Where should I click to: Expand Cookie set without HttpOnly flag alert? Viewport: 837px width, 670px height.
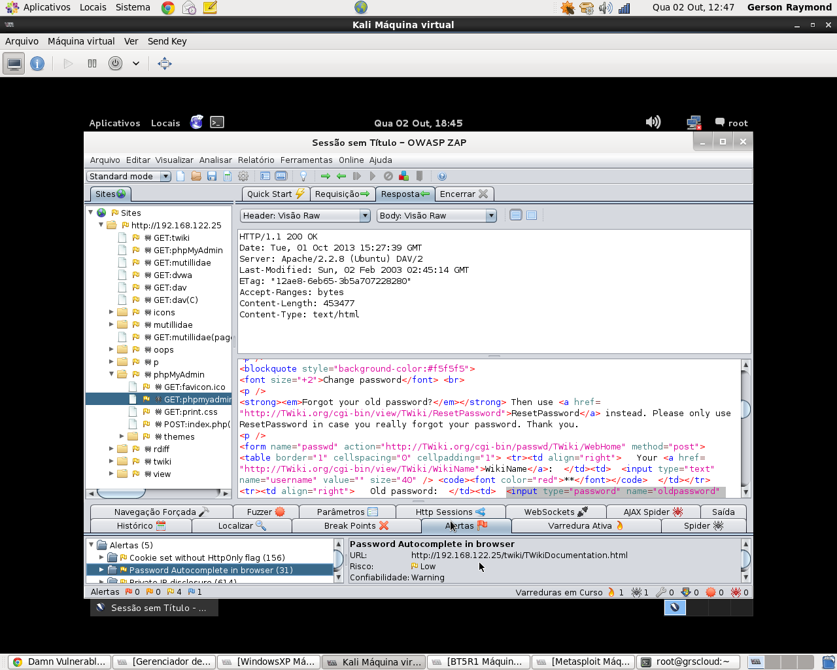[101, 557]
